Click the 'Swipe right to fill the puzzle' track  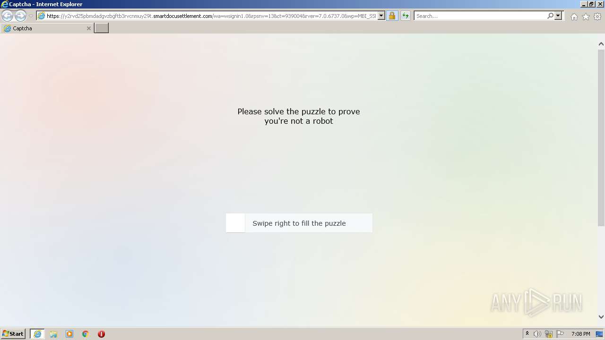(299, 223)
